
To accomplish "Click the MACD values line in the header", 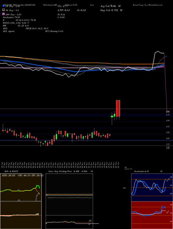I will 16,23.
